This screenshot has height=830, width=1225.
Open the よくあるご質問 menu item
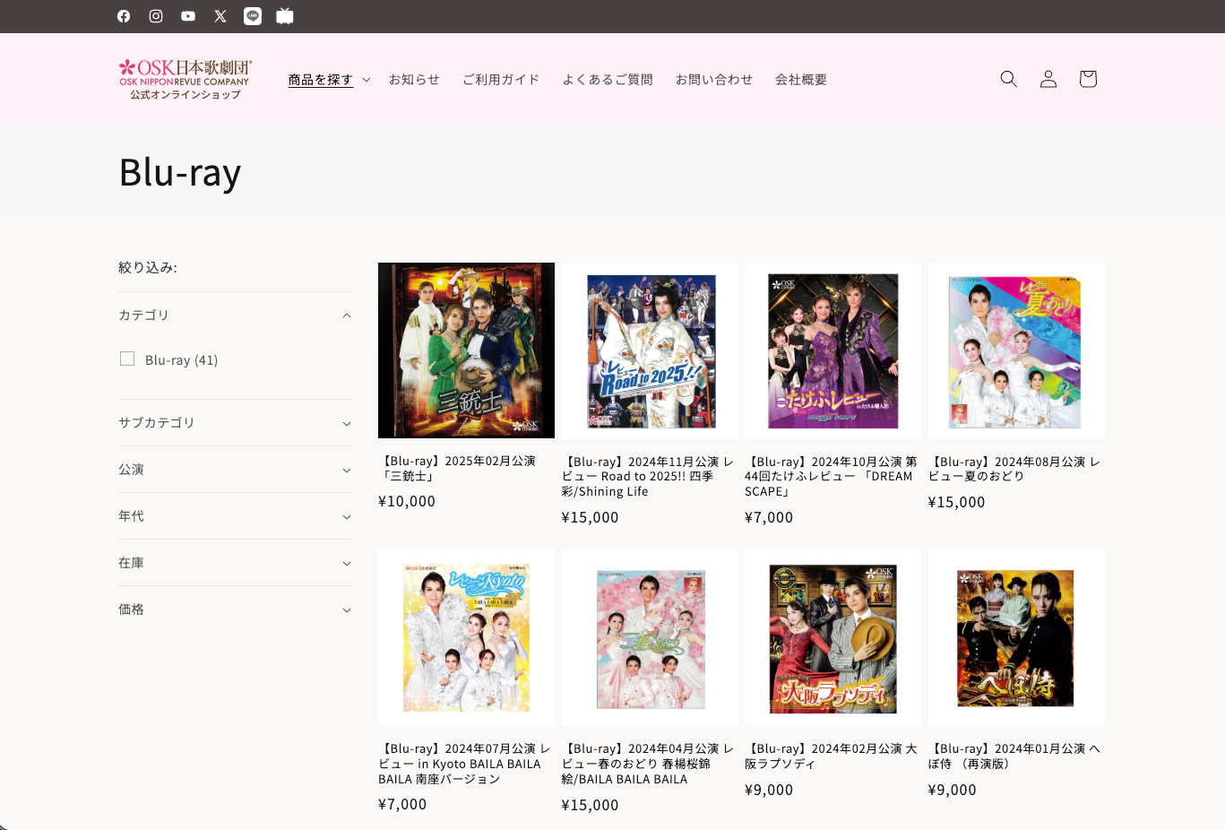(x=608, y=80)
